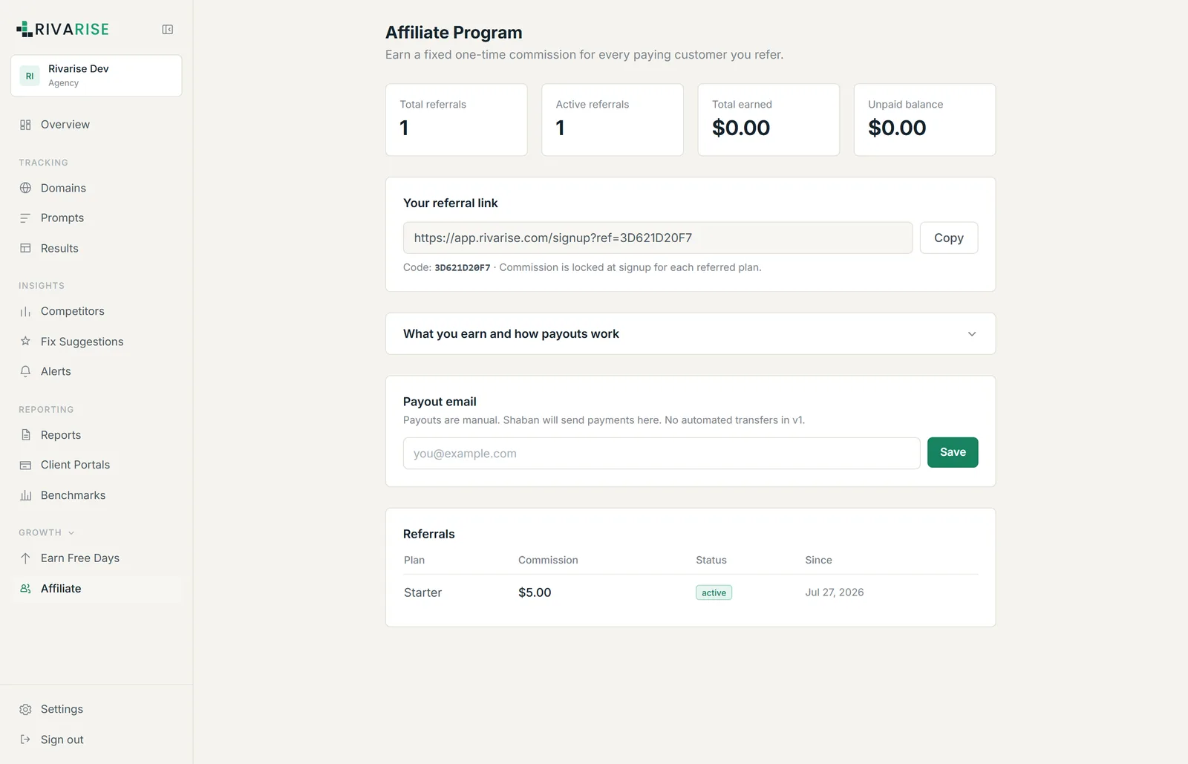Open the Rivarise Dev workspace switcher

coord(97,76)
